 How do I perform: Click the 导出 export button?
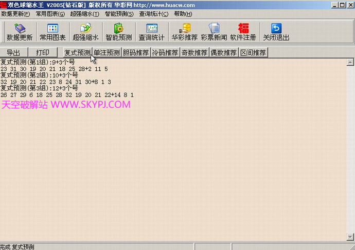tap(13, 52)
